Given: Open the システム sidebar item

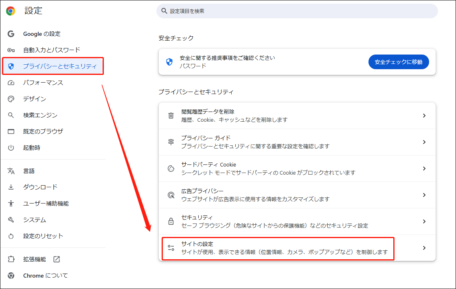Looking at the screenshot, I should click(x=34, y=219).
